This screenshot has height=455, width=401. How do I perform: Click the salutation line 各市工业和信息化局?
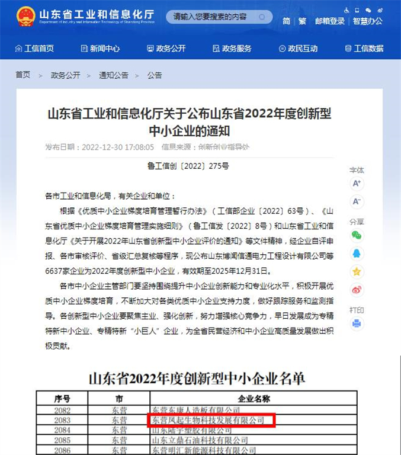pyautogui.click(x=110, y=196)
